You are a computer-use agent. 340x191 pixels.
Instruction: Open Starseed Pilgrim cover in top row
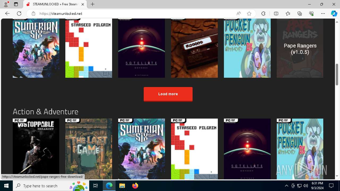(x=89, y=48)
